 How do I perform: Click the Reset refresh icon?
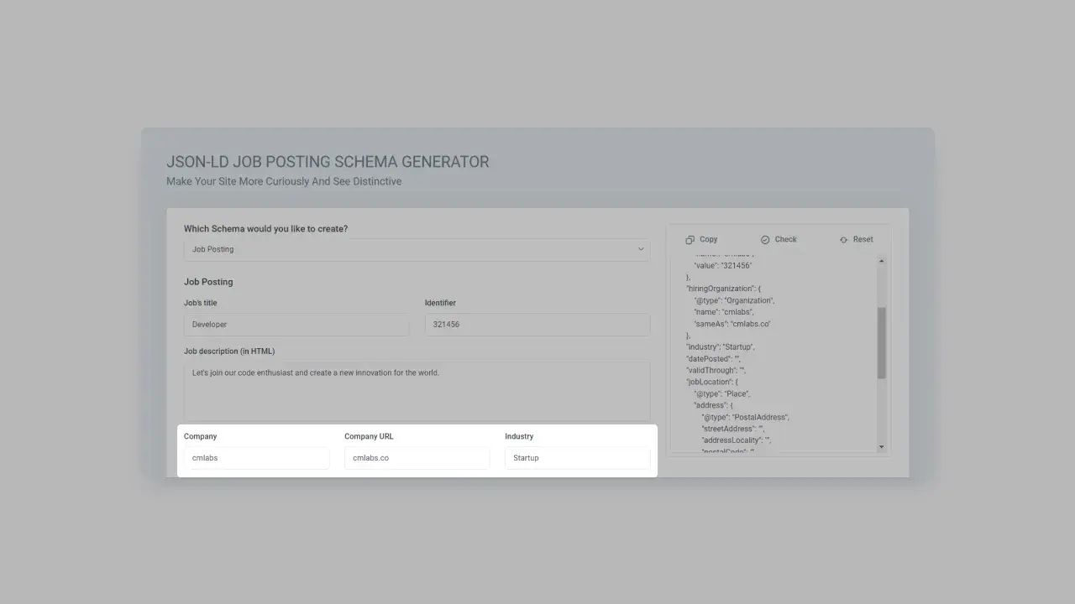point(842,239)
